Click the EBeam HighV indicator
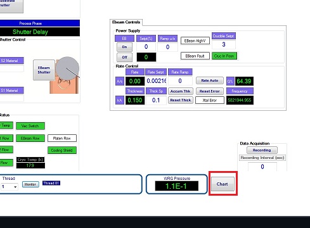Image resolution: width=310 pixels, height=228 pixels. coord(195,41)
